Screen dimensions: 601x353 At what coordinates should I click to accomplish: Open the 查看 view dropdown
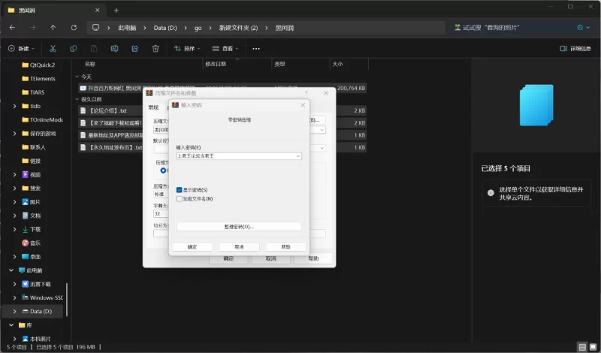pyautogui.click(x=225, y=49)
